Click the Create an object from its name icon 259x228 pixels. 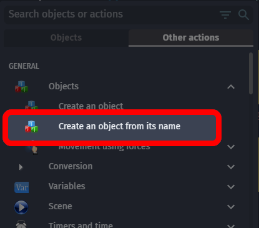[x=31, y=126]
